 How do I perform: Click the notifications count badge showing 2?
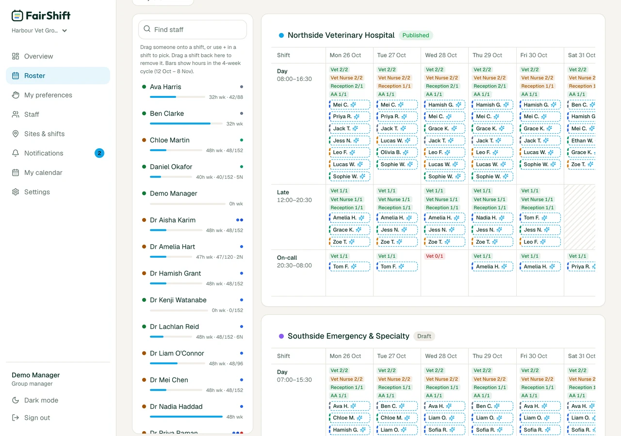[99, 153]
